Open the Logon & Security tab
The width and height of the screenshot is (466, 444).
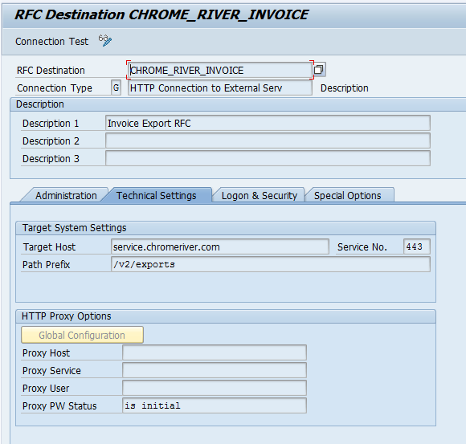pos(260,195)
